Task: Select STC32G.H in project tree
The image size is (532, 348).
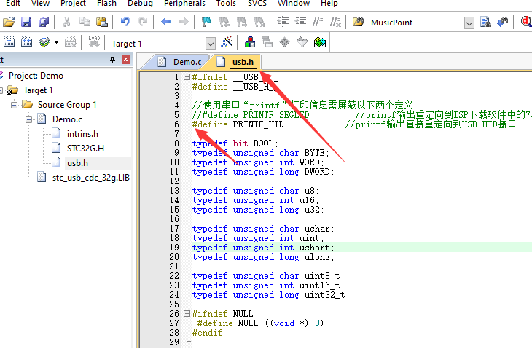Action: click(x=85, y=148)
